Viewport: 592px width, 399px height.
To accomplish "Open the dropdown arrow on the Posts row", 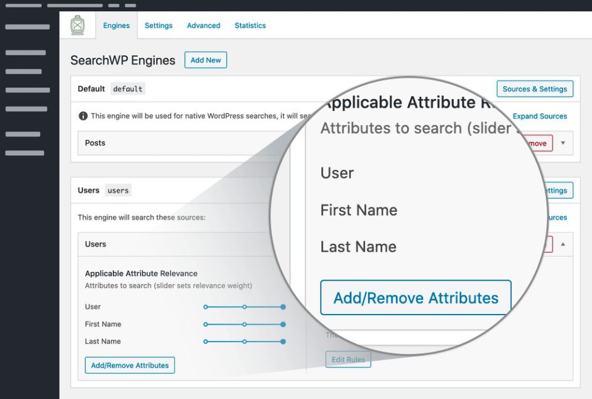I will pos(562,143).
